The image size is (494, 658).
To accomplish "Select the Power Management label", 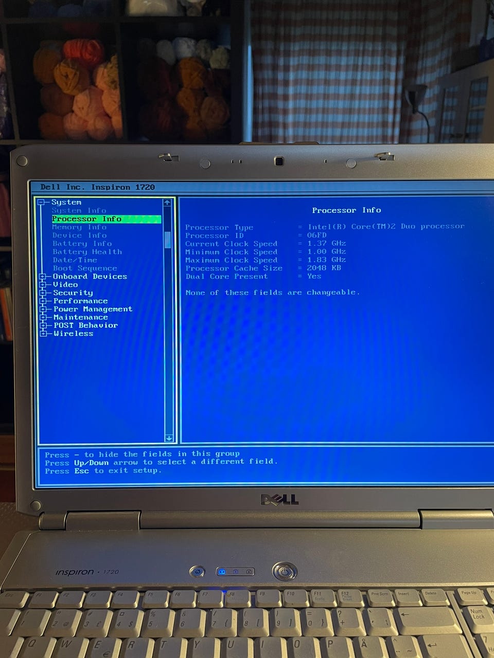I will coord(93,309).
